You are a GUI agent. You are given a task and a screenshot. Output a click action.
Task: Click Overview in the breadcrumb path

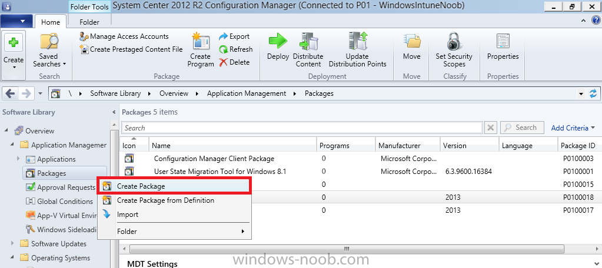174,93
